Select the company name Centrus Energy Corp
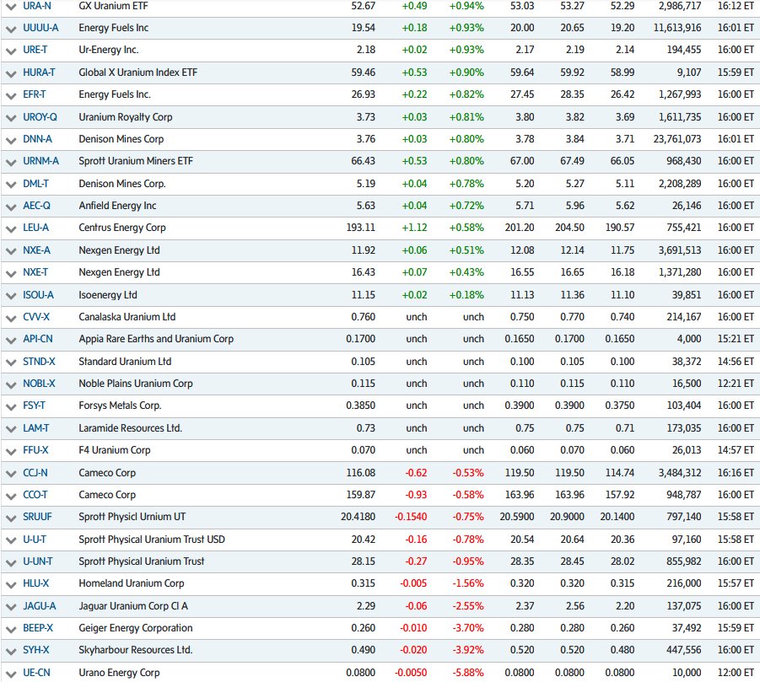Viewport: 760px width, 682px height. point(122,228)
